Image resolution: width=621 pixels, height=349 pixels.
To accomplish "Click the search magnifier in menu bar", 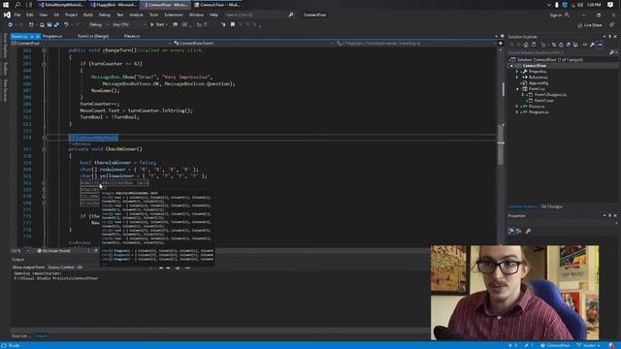I will (x=291, y=15).
